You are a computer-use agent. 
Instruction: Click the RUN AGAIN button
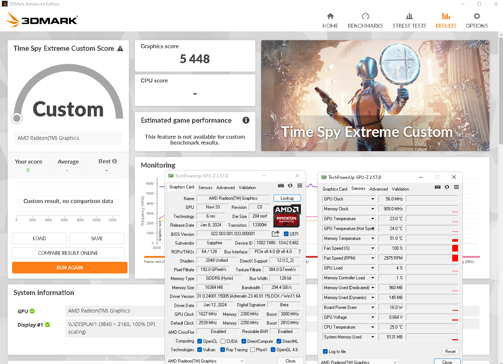pyautogui.click(x=70, y=268)
